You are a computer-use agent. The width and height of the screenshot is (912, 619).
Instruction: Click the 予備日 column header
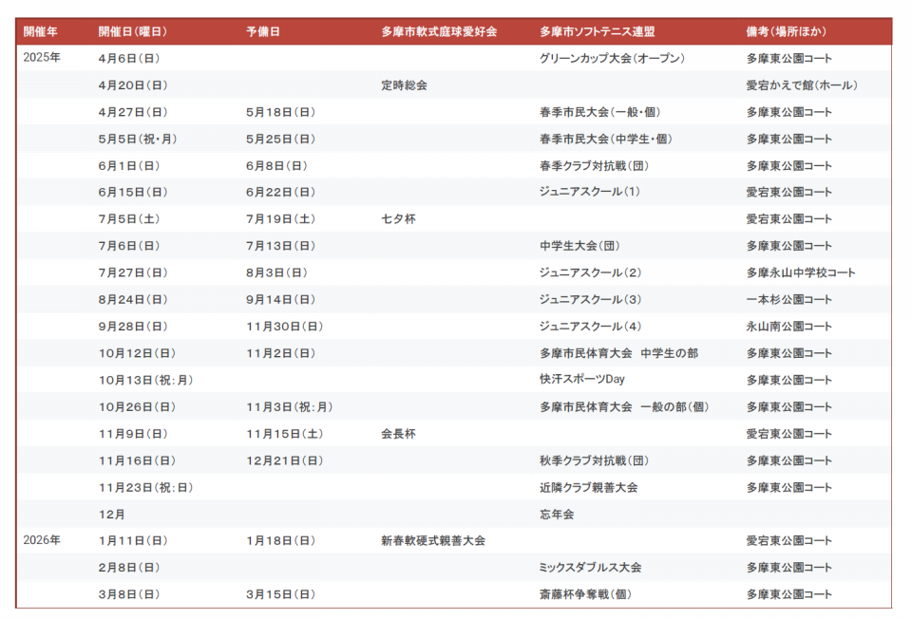pyautogui.click(x=263, y=31)
